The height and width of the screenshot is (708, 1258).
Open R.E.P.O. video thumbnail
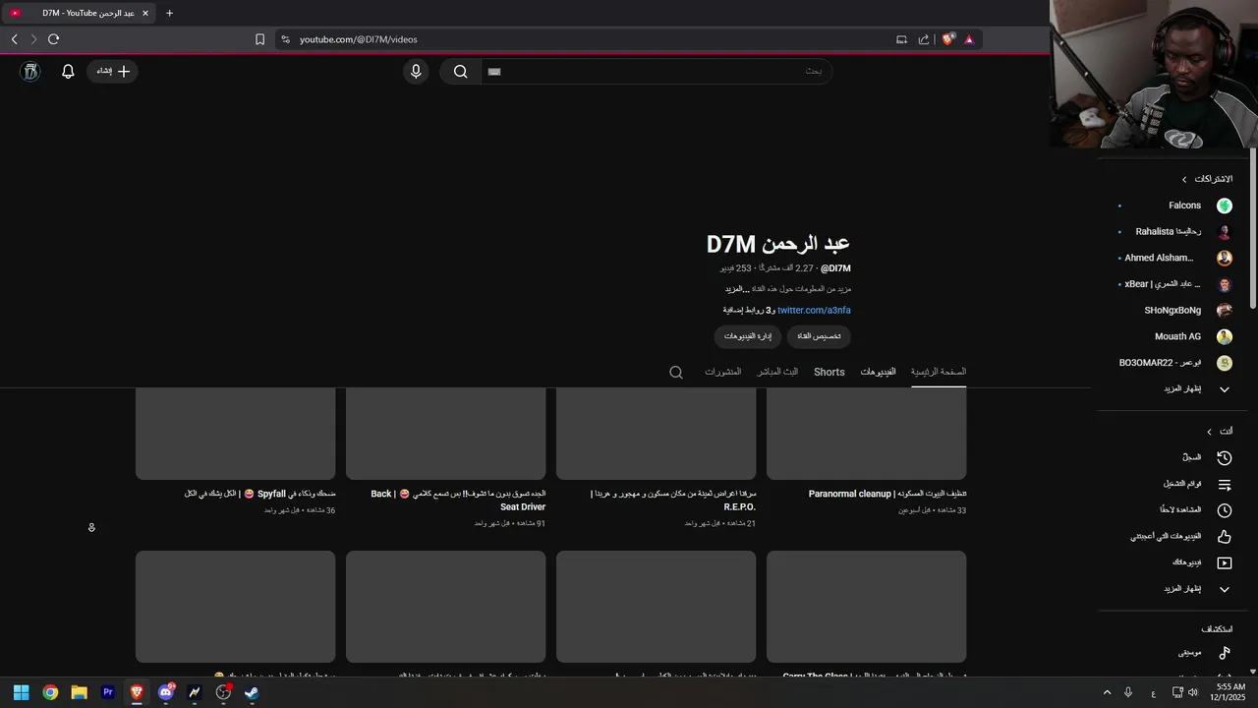click(x=657, y=434)
